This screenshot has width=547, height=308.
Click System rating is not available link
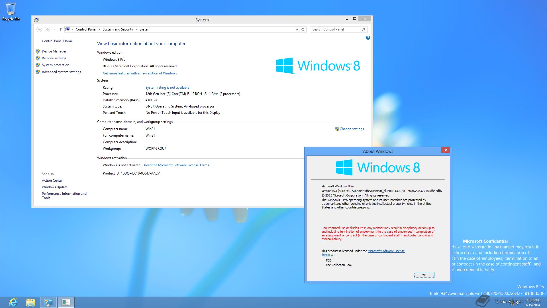(167, 88)
